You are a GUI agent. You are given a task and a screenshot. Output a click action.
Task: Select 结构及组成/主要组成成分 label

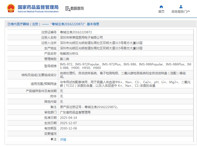tap(39, 75)
